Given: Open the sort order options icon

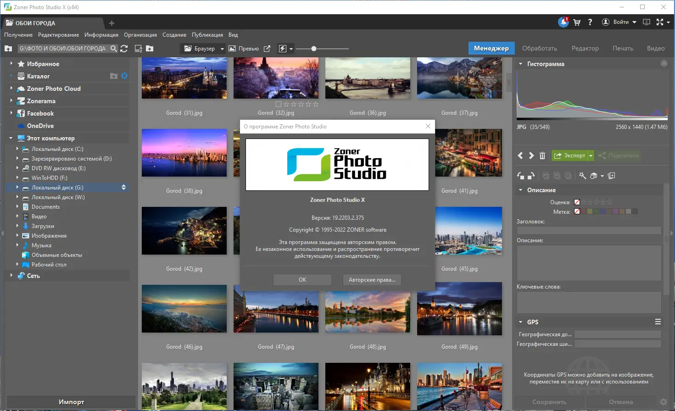Looking at the screenshot, I should (138, 49).
